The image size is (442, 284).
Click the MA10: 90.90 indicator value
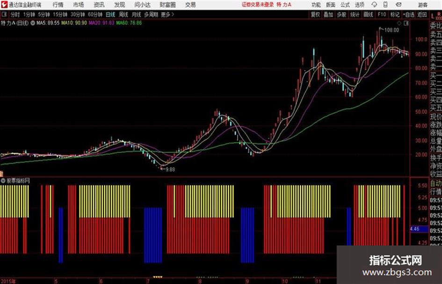(74, 23)
